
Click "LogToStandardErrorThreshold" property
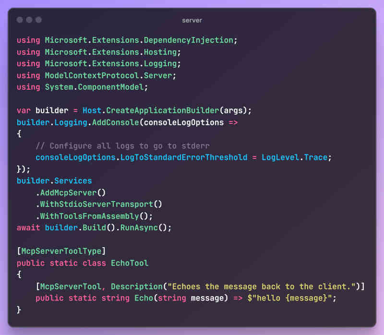tap(184, 157)
